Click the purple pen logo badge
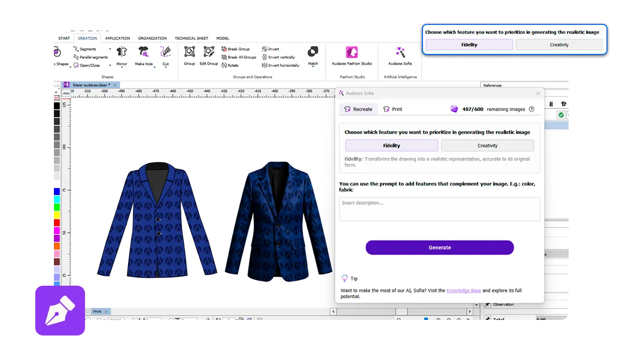This screenshot has height=350, width=622. 60,311
